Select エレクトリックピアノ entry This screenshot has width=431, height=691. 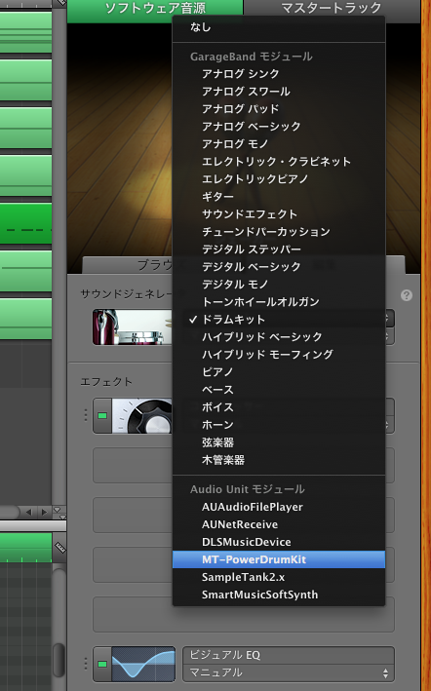pyautogui.click(x=279, y=179)
